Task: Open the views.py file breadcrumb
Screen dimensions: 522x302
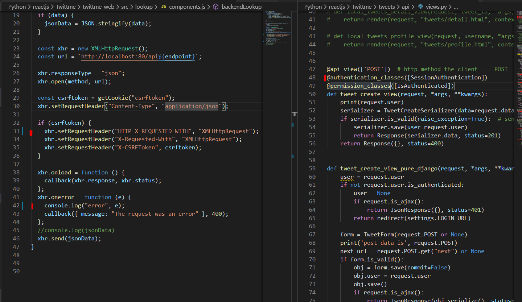Action: tap(436, 7)
